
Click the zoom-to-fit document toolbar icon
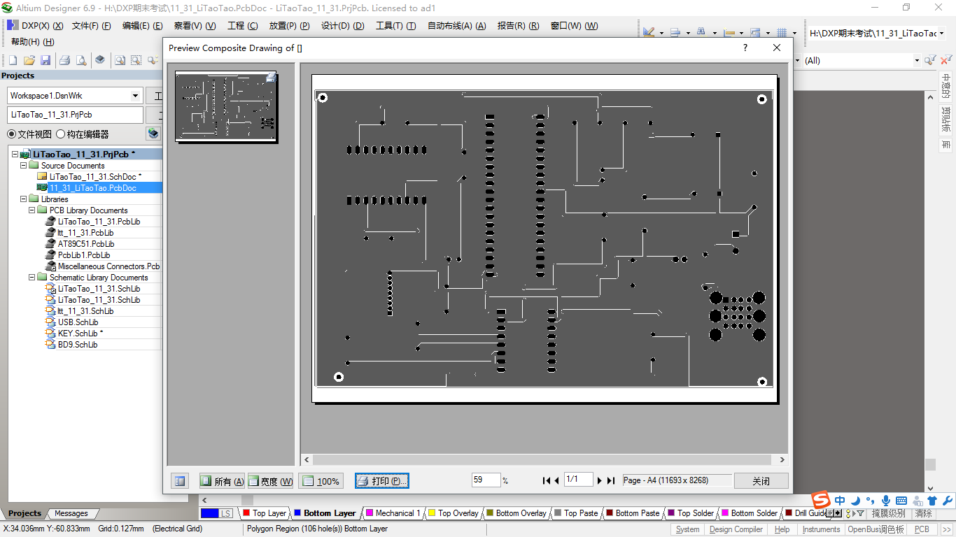click(120, 61)
